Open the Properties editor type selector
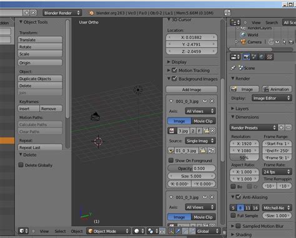The image size is (296, 238). click(235, 57)
